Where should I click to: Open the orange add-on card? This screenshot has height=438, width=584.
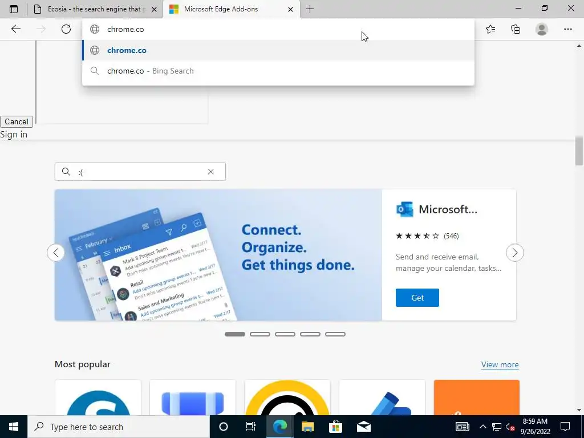point(476,398)
